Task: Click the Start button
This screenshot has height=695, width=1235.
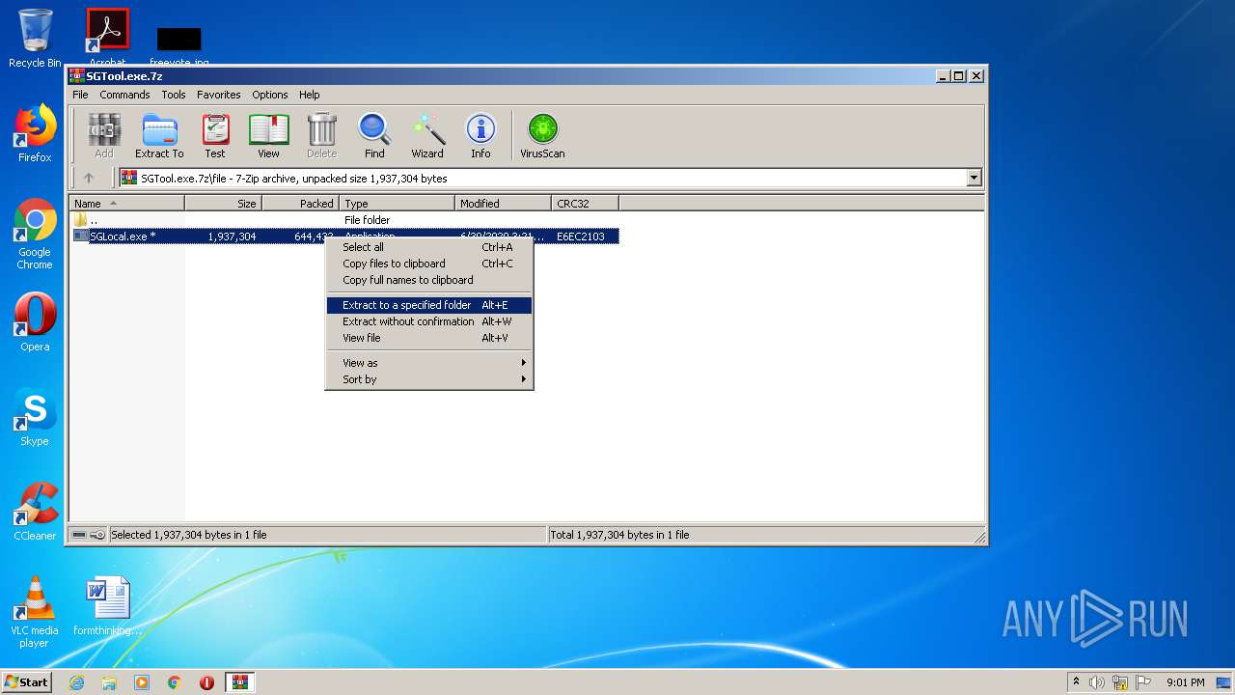Action: pyautogui.click(x=27, y=682)
